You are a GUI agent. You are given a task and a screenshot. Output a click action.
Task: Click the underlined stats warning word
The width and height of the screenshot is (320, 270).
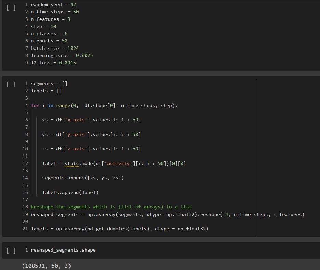coord(72,164)
